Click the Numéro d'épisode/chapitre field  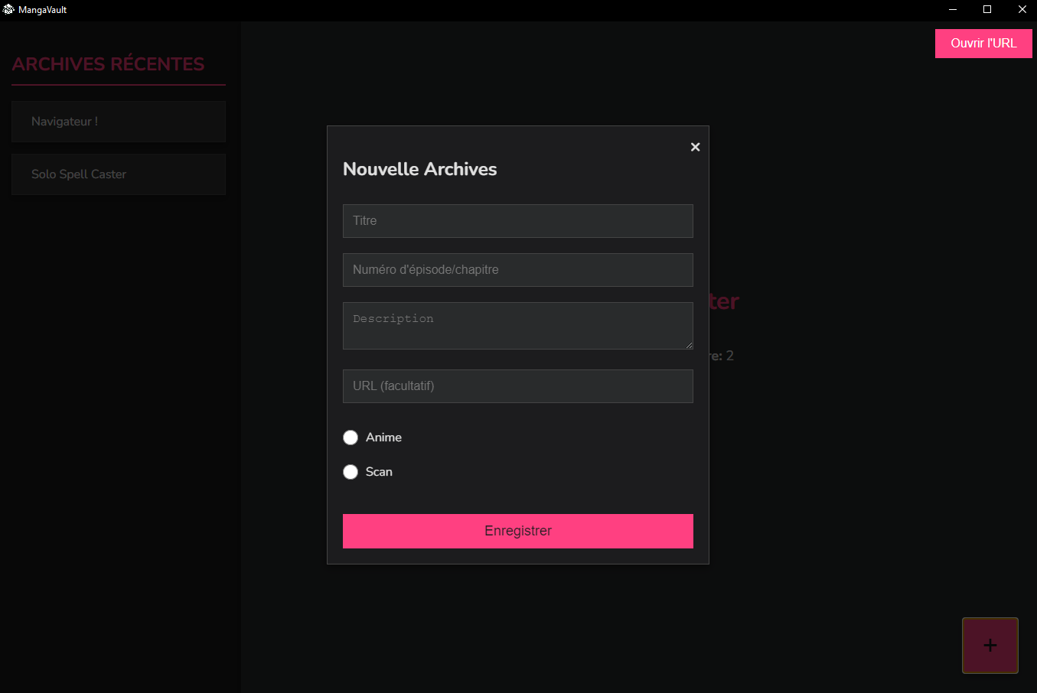coord(518,270)
